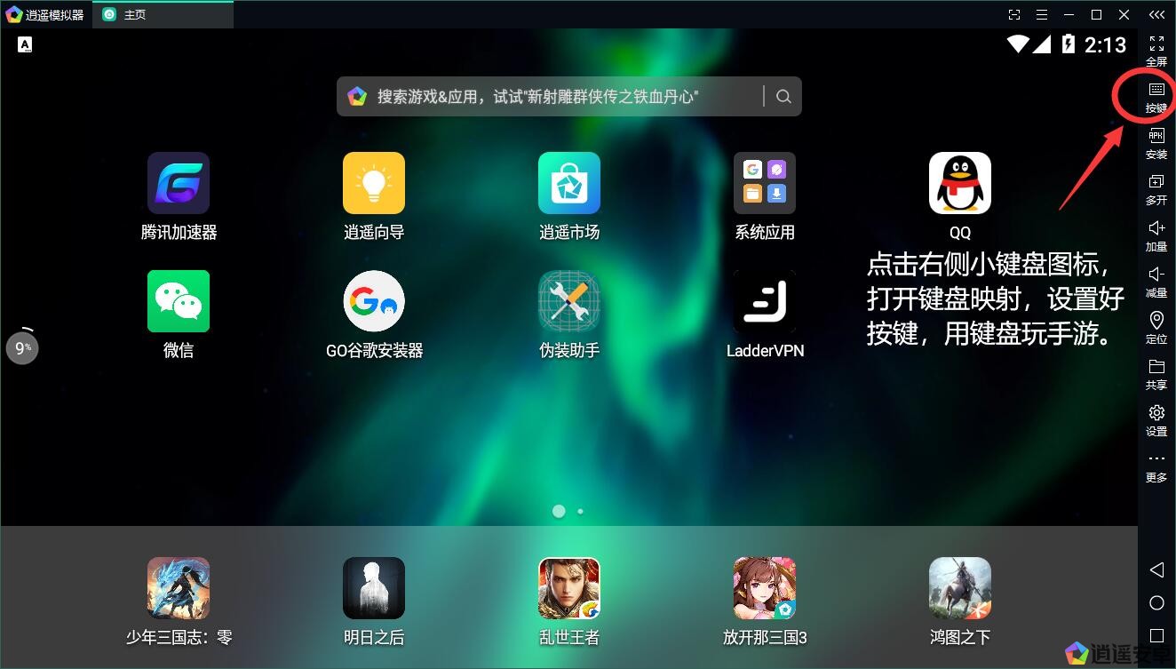
Task: Increase volume with 加量 button
Action: (1156, 235)
